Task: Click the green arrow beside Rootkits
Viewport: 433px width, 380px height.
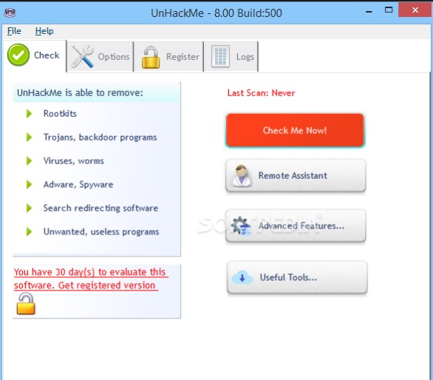Action: click(29, 114)
